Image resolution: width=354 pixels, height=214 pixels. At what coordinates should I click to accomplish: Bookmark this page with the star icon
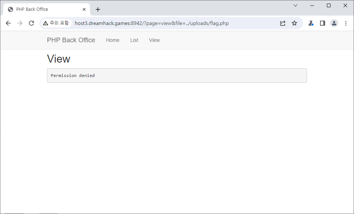coord(294,23)
